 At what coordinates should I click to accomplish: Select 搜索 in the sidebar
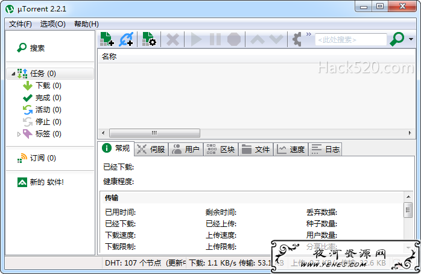(31, 48)
